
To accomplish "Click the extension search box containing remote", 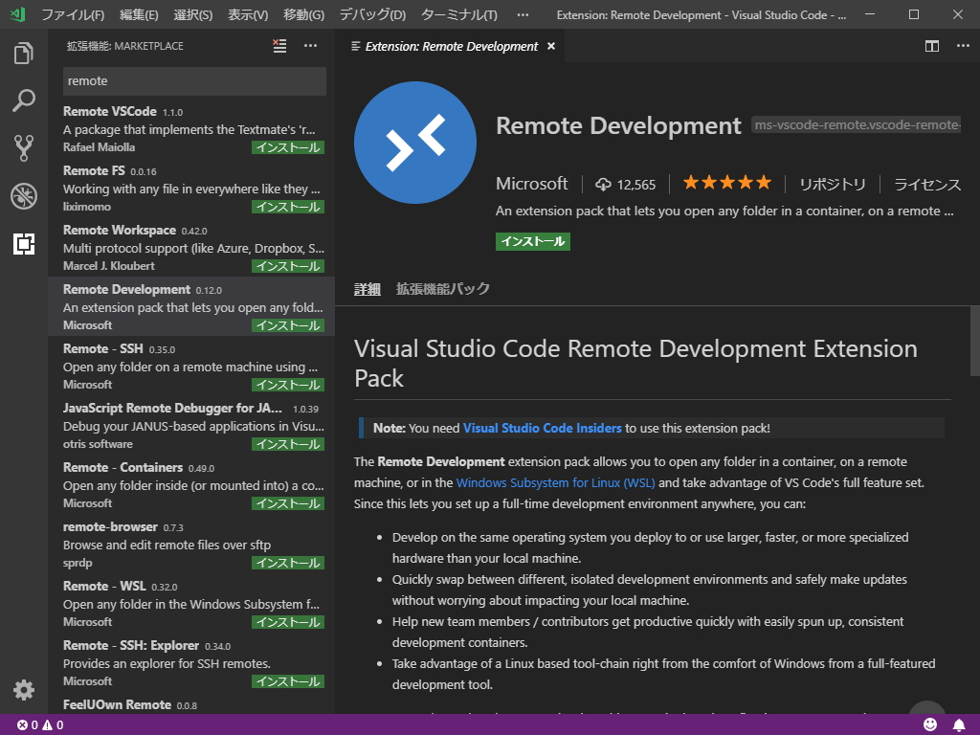I will [x=194, y=81].
